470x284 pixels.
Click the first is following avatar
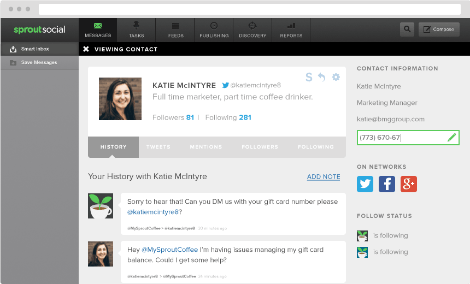point(362,236)
